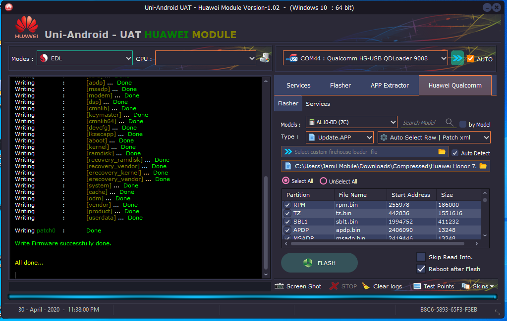The height and width of the screenshot is (321, 507).
Task: Click the broom Clear logs icon
Action: (366, 286)
